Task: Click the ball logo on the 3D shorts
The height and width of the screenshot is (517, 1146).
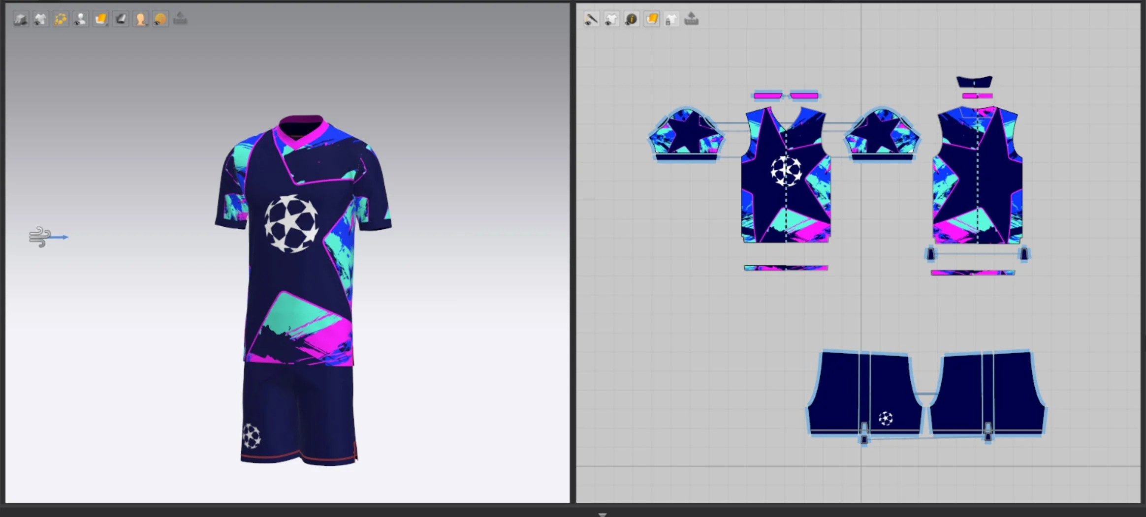Action: (252, 436)
